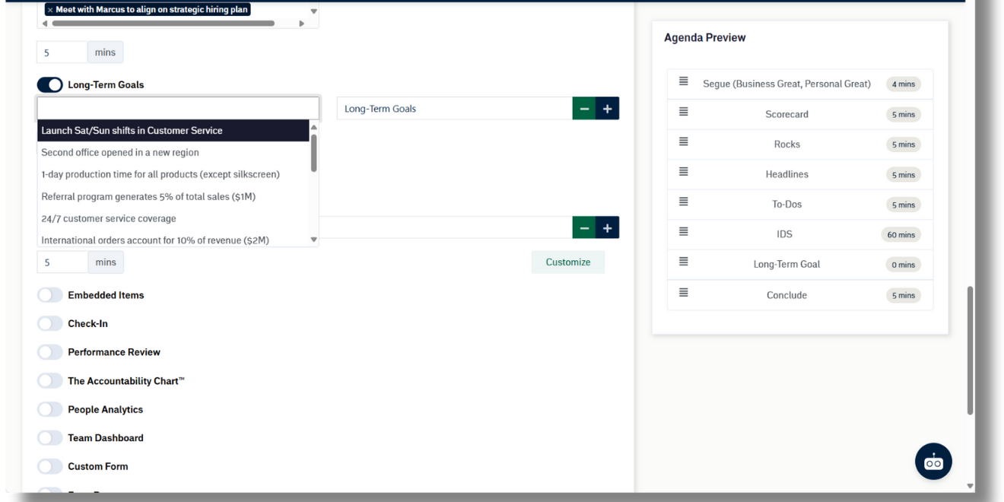1004x502 pixels.
Task: Click the Rocks agenda item
Action: pos(786,145)
